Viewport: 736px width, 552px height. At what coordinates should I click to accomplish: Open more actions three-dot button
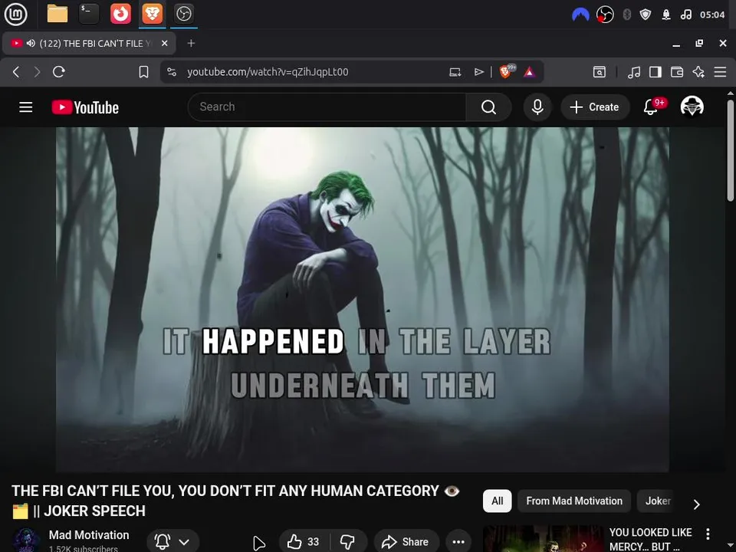coord(458,542)
